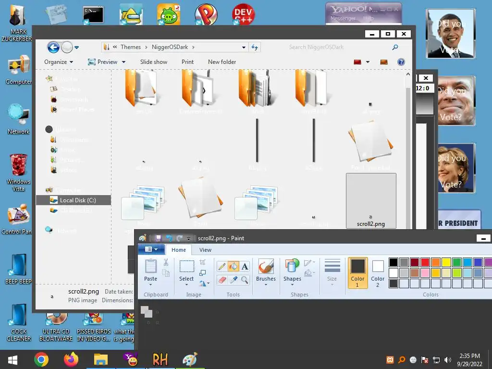This screenshot has width=492, height=369.
Task: Click the Preview button in Explorer toolbar
Action: pyautogui.click(x=103, y=62)
